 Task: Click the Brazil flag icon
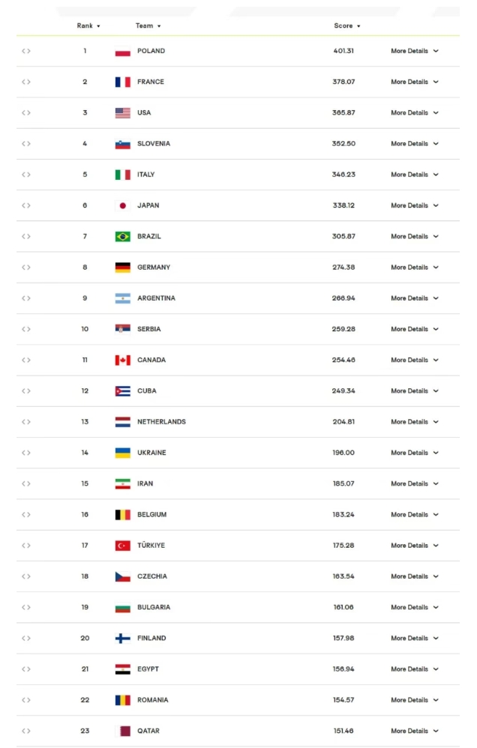[x=123, y=237]
